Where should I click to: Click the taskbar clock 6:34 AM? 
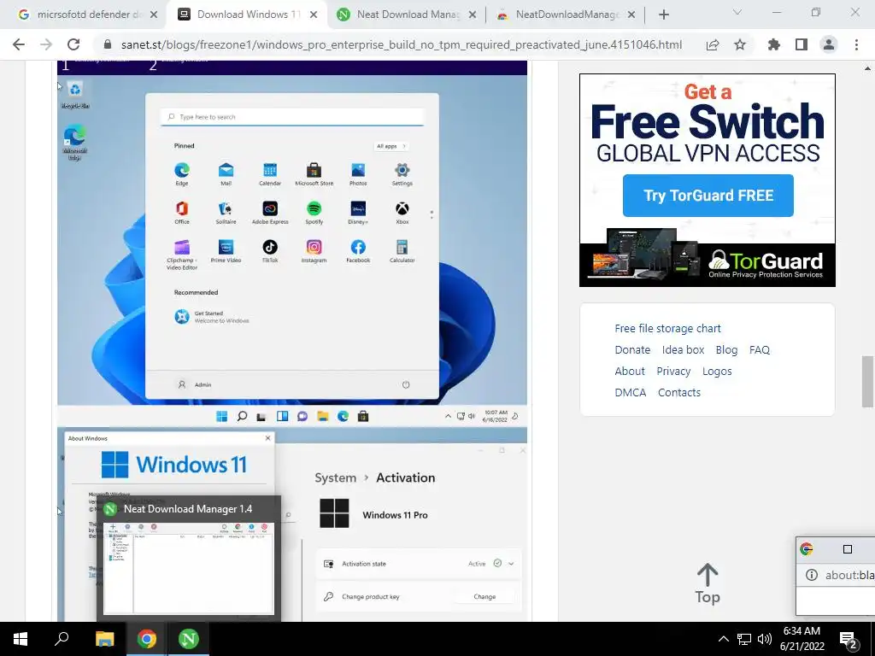(802, 639)
